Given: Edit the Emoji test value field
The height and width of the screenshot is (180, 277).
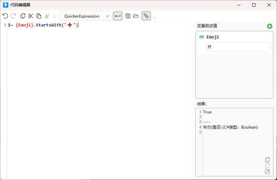Looking at the screenshot, I should pyautogui.click(x=238, y=47).
